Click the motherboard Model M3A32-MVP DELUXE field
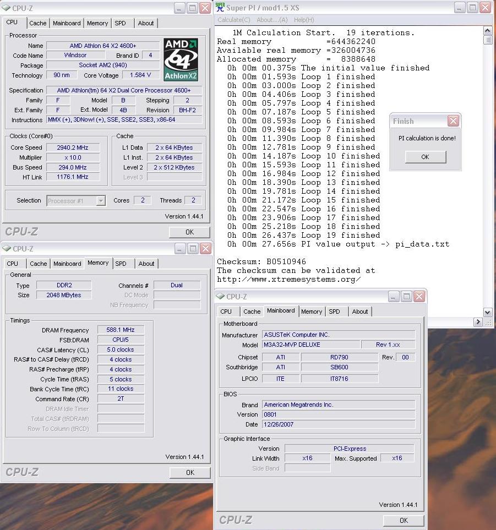 pyautogui.click(x=310, y=345)
